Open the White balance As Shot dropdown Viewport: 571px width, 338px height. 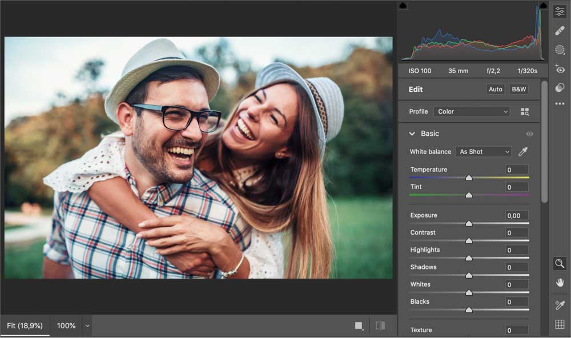pyautogui.click(x=483, y=152)
